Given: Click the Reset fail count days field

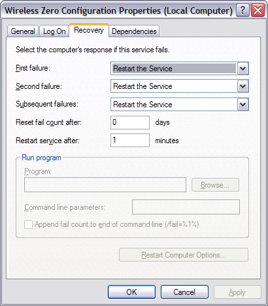Looking at the screenshot, I should pyautogui.click(x=130, y=122).
